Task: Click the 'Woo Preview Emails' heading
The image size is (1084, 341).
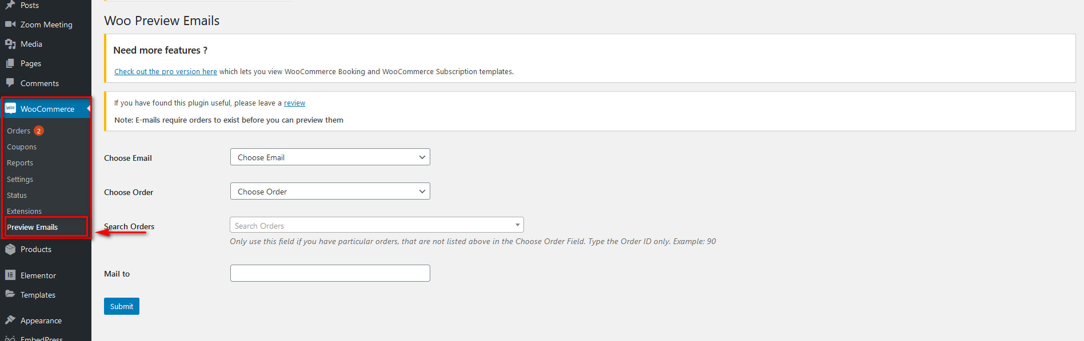Action: point(162,21)
